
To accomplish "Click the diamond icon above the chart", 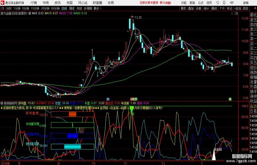I will pos(232,14).
